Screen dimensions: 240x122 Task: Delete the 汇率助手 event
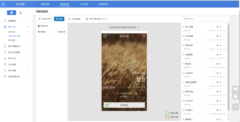pyautogui.click(x=221, y=73)
